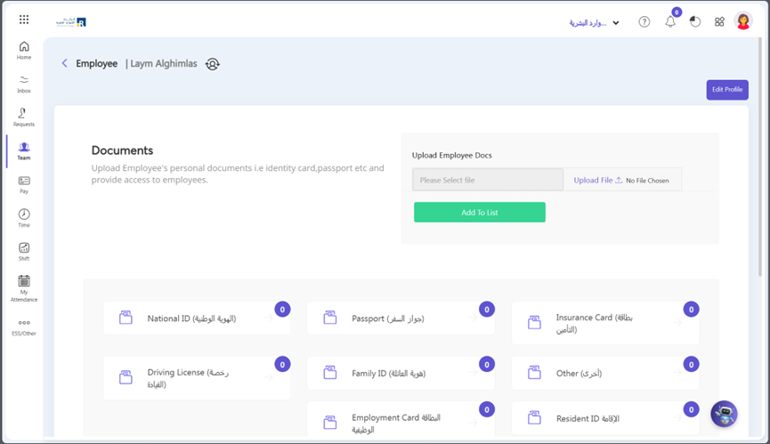Go back using the left chevron
770x444 pixels.
coord(64,63)
